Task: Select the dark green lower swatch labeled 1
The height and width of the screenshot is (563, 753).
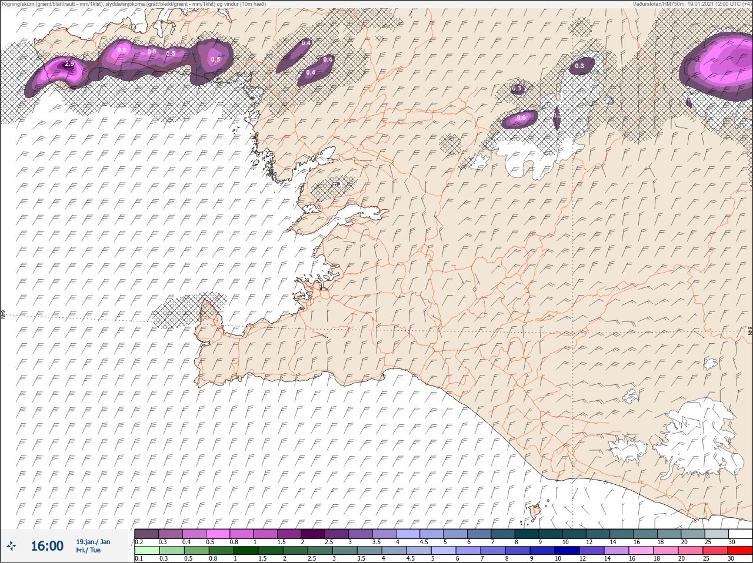Action: [245, 551]
